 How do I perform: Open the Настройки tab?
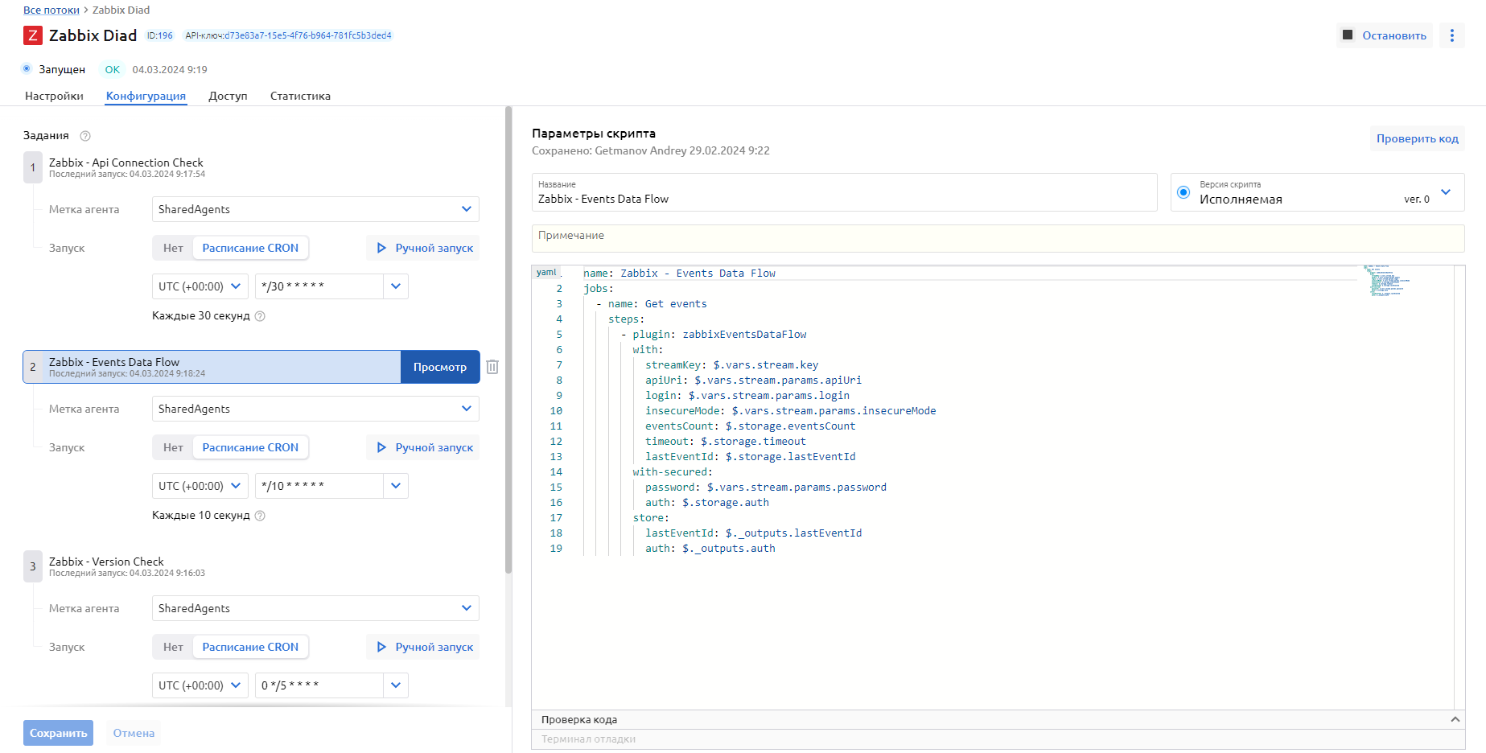click(54, 96)
